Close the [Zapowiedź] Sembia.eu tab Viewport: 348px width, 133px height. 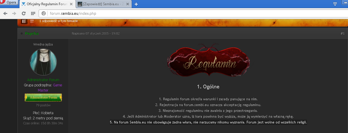coord(127,4)
